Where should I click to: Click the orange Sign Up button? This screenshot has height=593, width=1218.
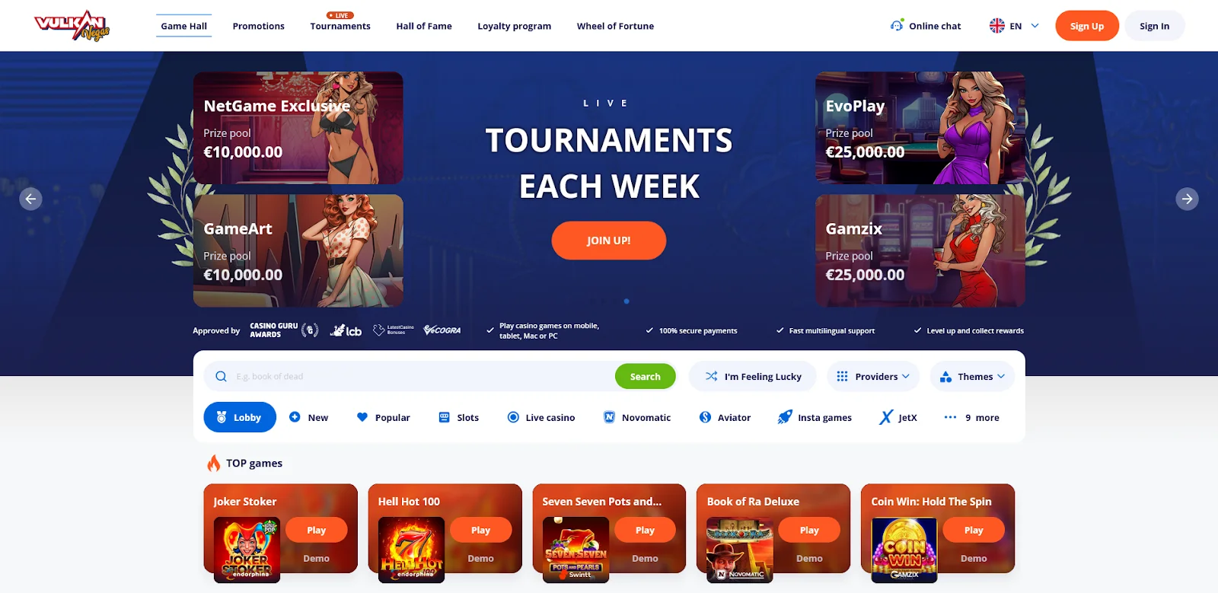pyautogui.click(x=1087, y=26)
